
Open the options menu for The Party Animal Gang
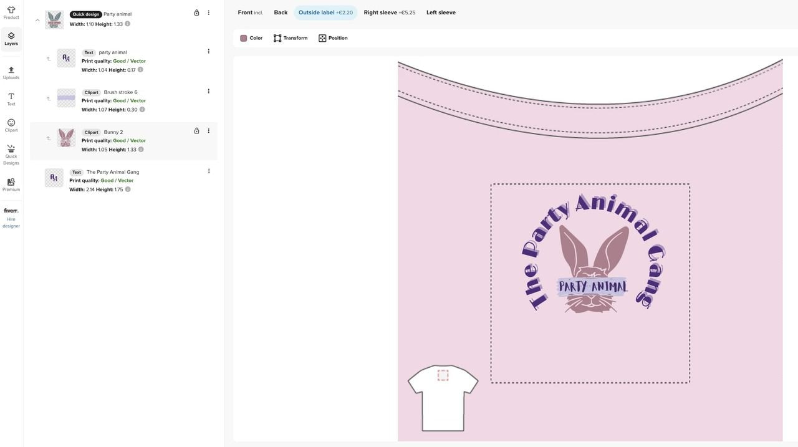208,170
